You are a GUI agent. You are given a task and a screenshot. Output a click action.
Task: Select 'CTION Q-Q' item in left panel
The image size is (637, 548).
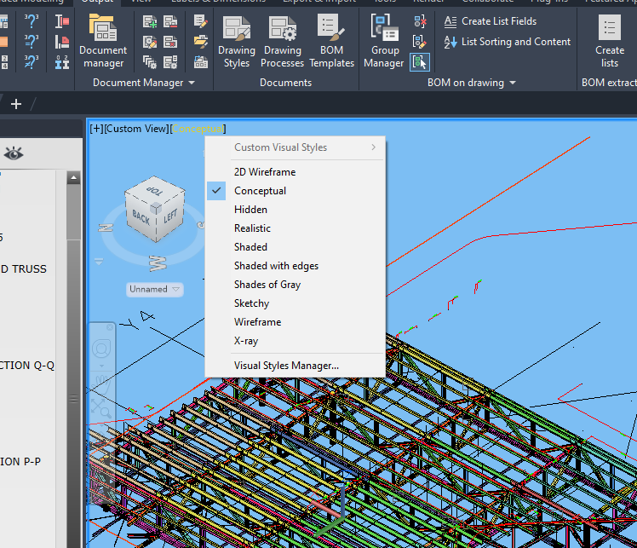[x=26, y=365]
